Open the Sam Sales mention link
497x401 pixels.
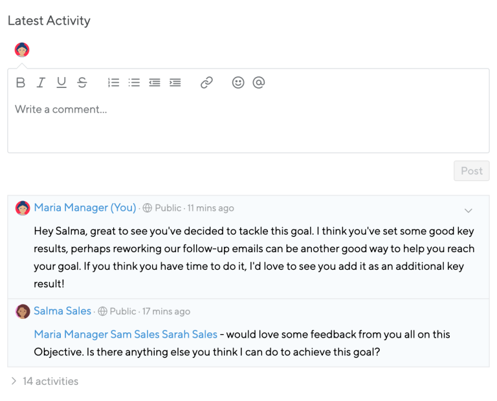point(135,334)
